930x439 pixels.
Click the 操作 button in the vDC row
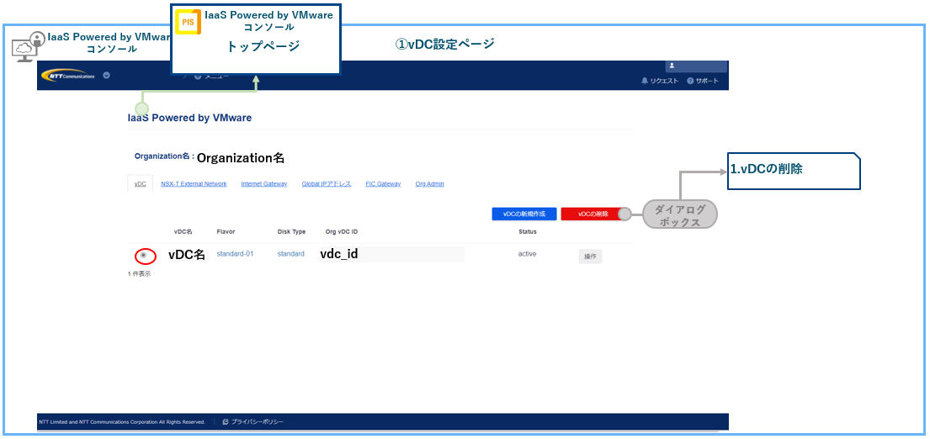tap(590, 257)
